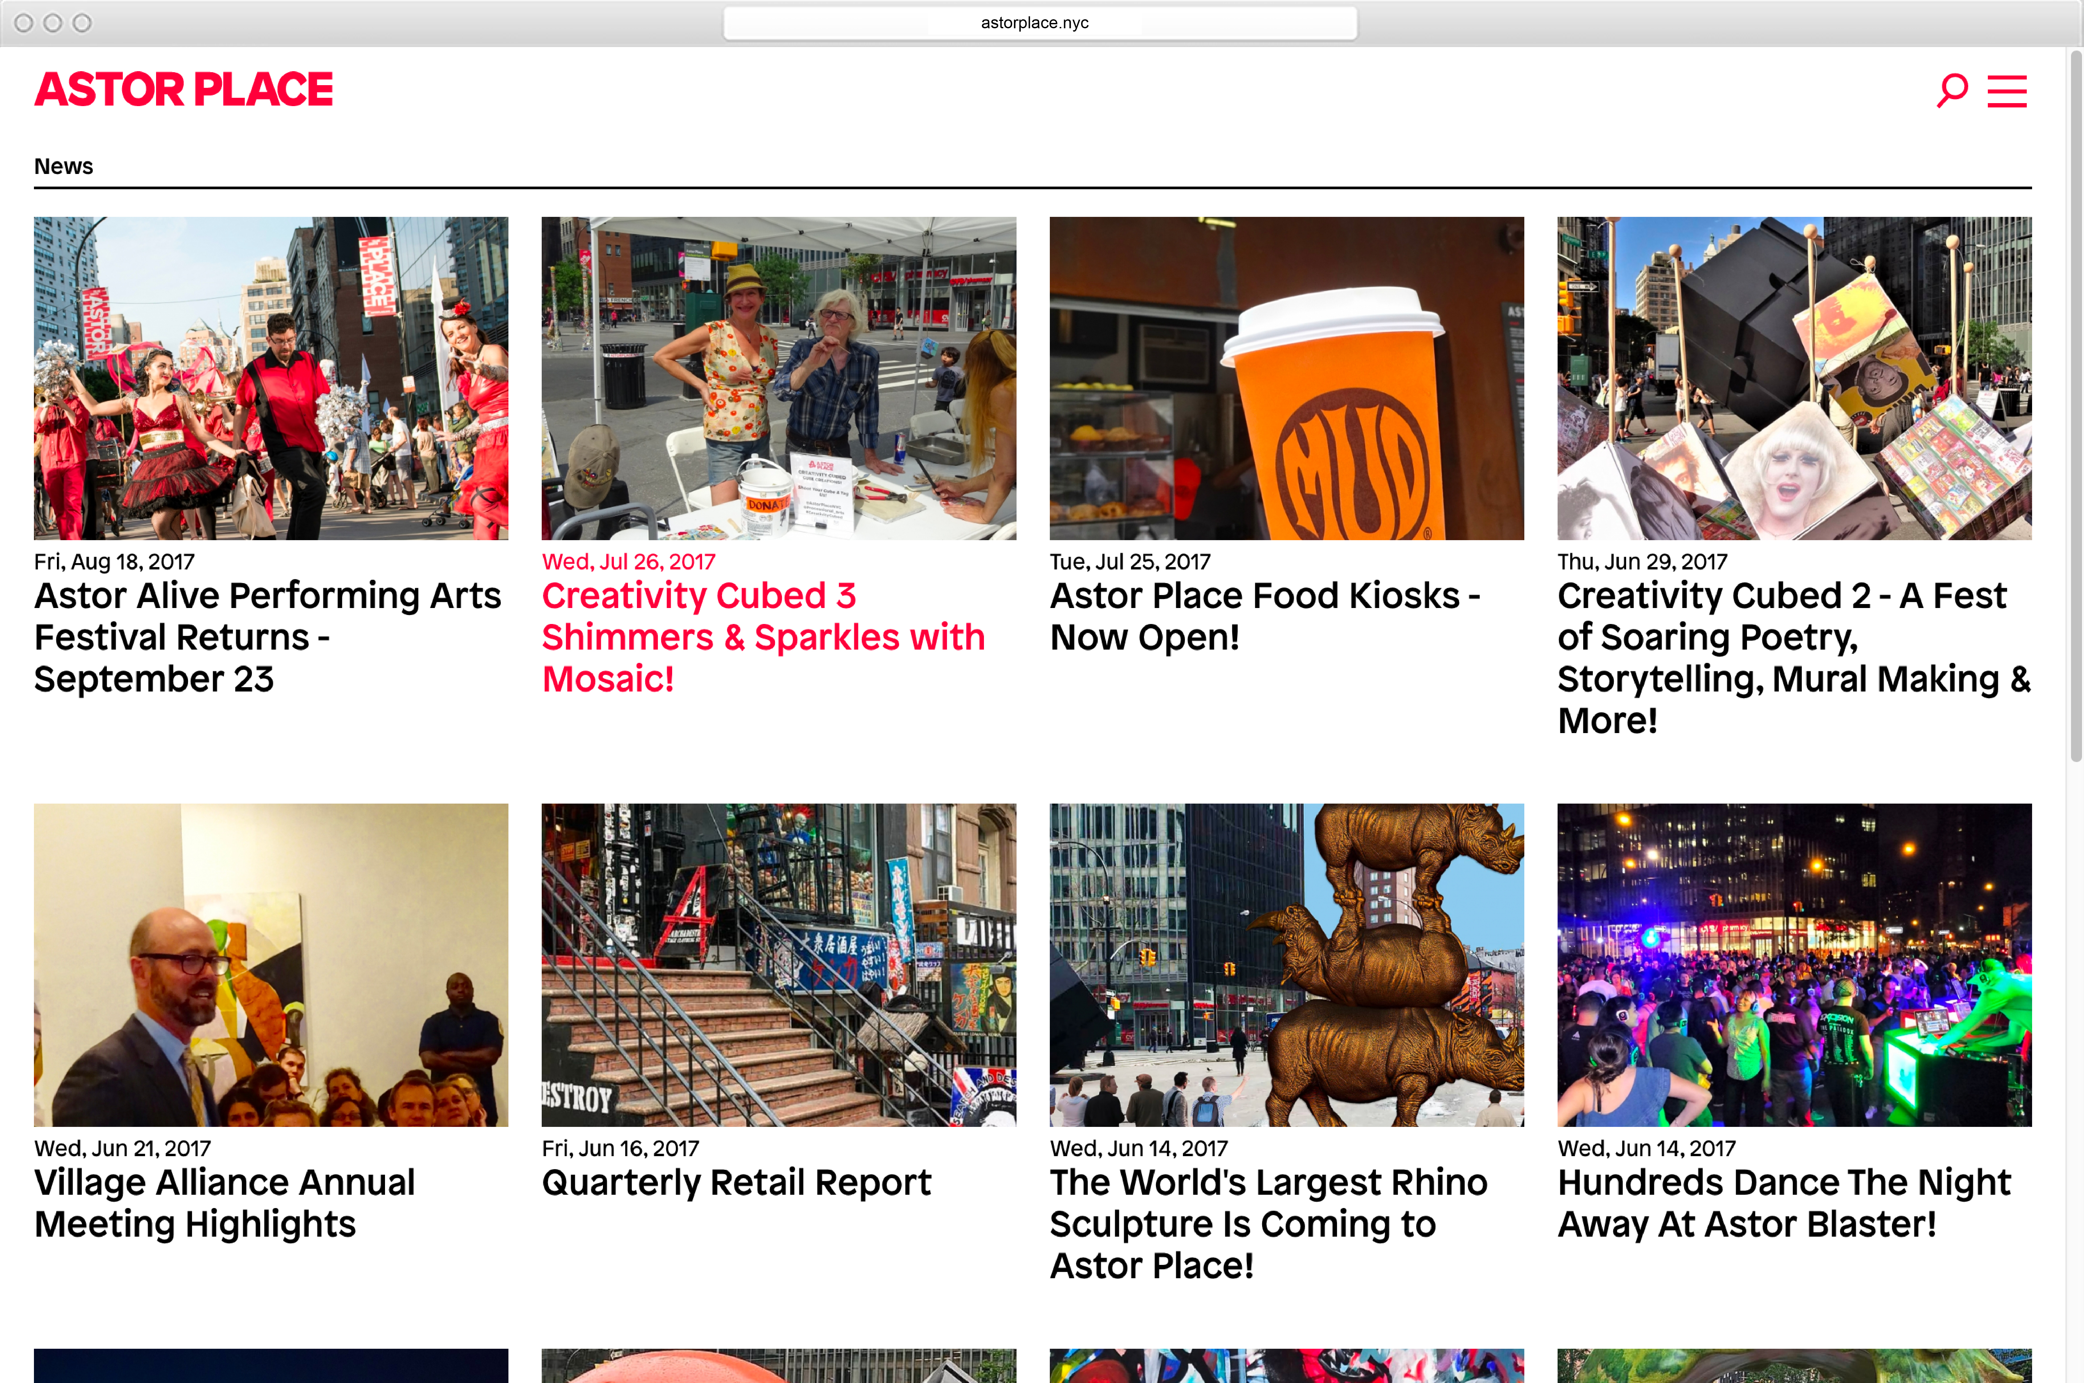Open World's Largest Rhino Sculpture headline

1268,1223
